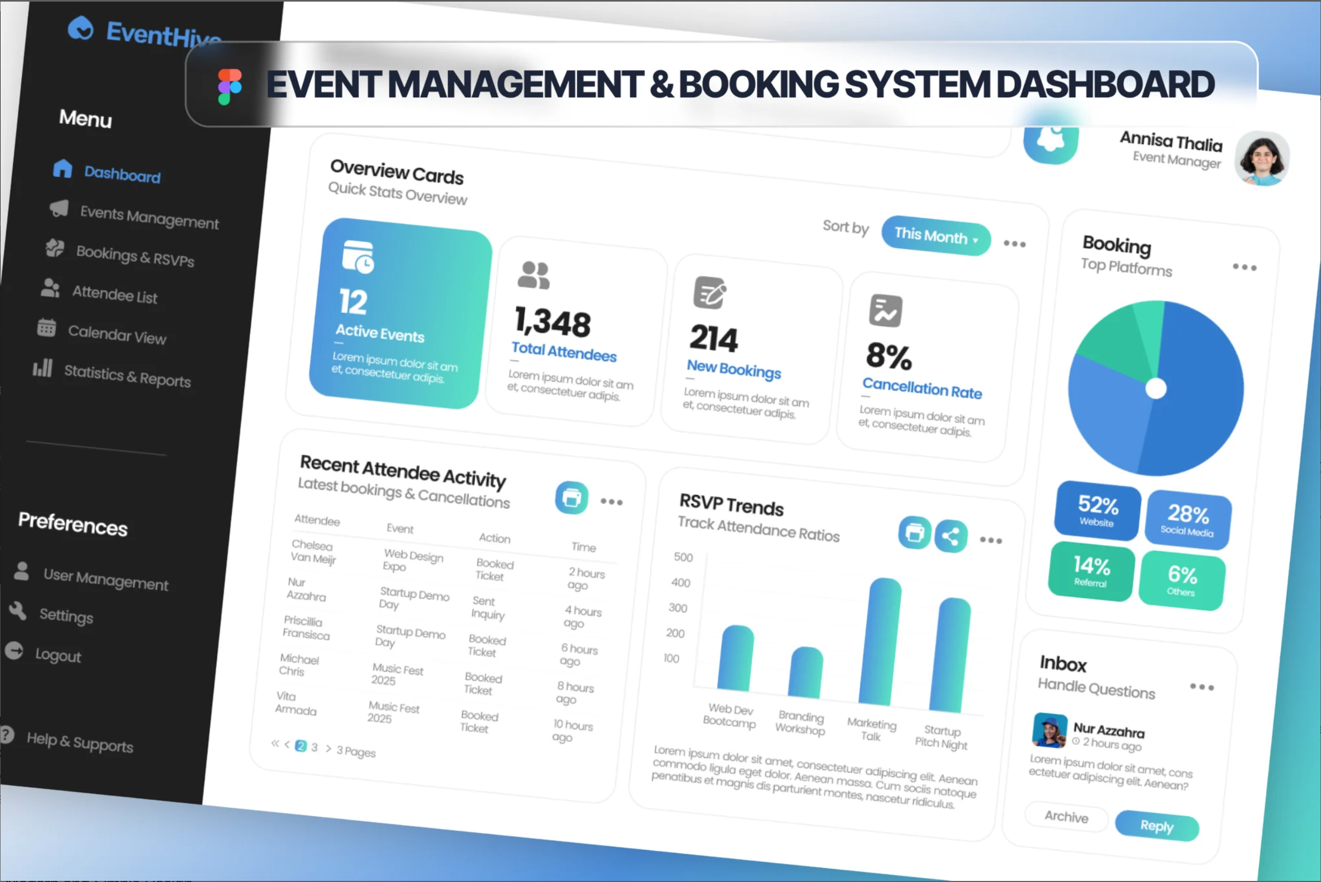Screen dimensions: 1321x882
Task: Click the share icon in RSVP Trends
Action: pos(951,536)
